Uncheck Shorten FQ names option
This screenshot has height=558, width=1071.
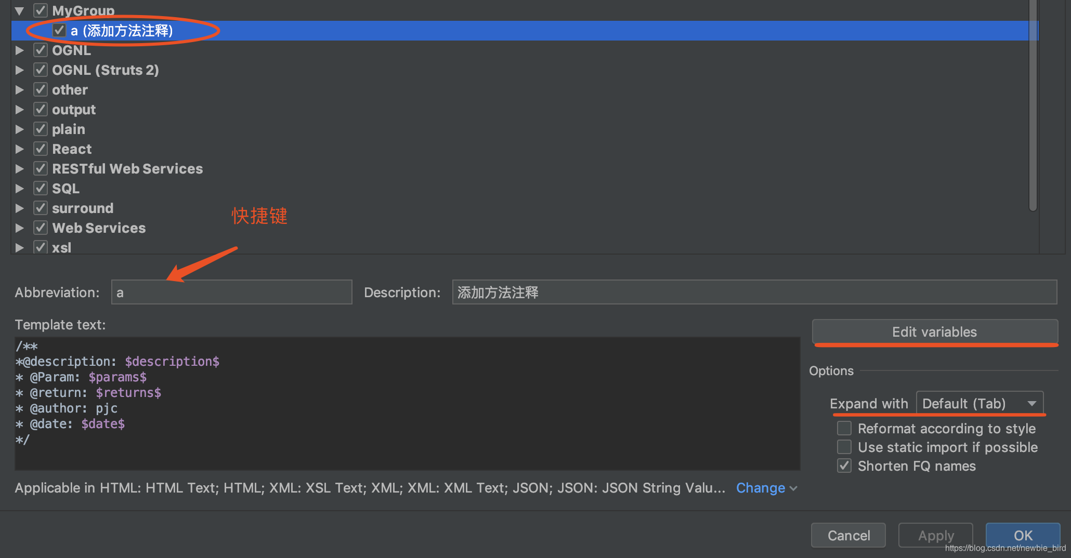click(844, 466)
